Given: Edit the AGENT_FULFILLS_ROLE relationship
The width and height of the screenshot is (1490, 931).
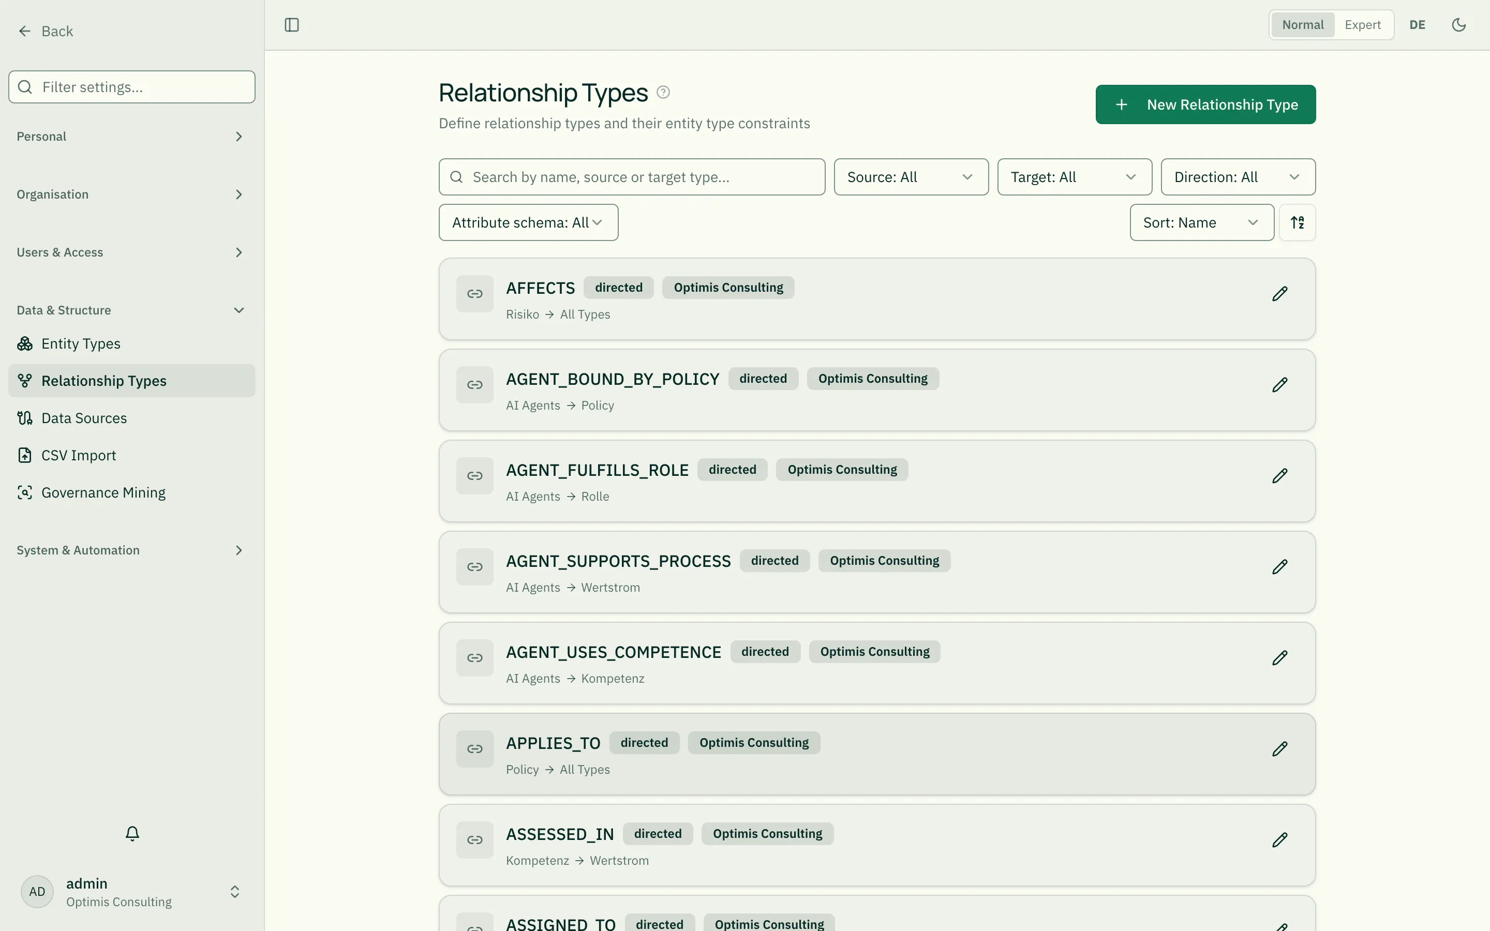Looking at the screenshot, I should (x=1280, y=476).
